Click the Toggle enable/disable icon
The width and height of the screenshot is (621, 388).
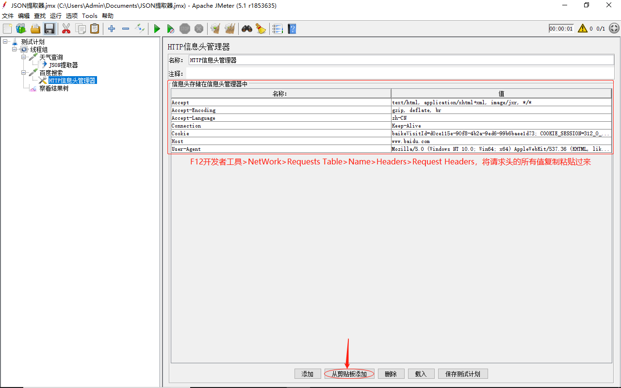coord(140,29)
